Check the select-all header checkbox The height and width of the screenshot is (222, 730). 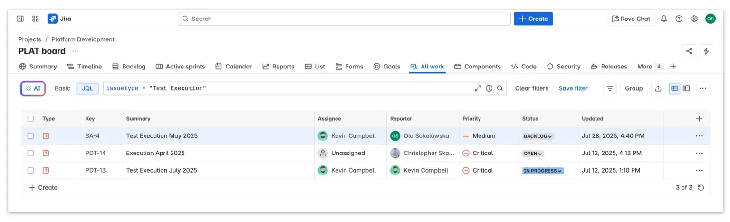[31, 119]
